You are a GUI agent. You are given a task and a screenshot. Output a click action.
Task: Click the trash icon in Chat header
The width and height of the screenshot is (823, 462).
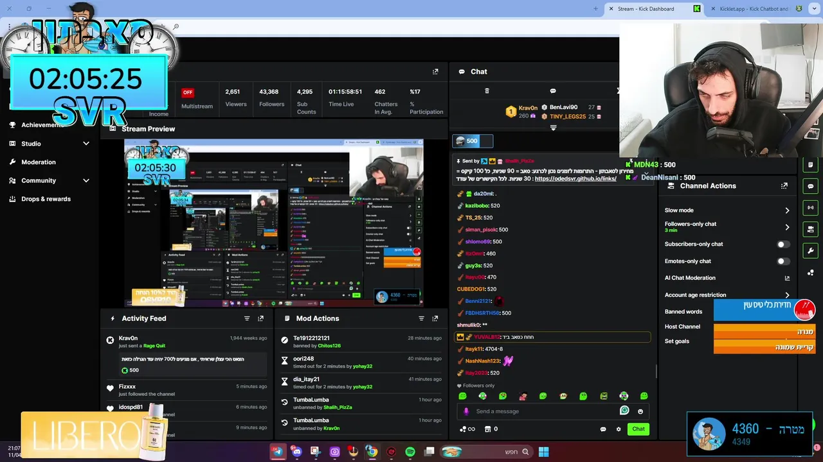(x=487, y=91)
